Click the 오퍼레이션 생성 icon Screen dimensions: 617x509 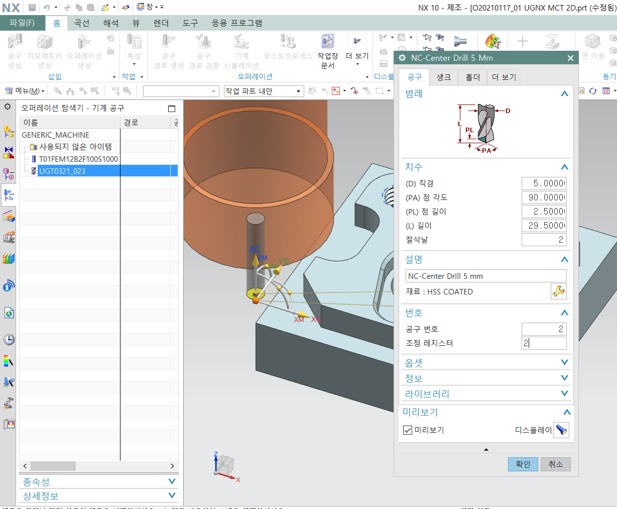coord(84,51)
